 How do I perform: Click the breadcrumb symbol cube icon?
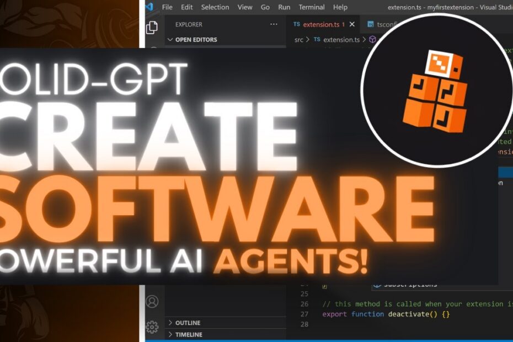tap(372, 40)
